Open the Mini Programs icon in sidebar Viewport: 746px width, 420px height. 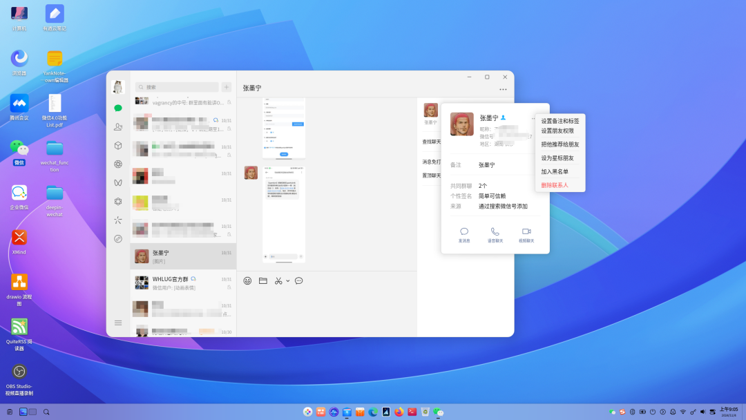click(x=118, y=239)
